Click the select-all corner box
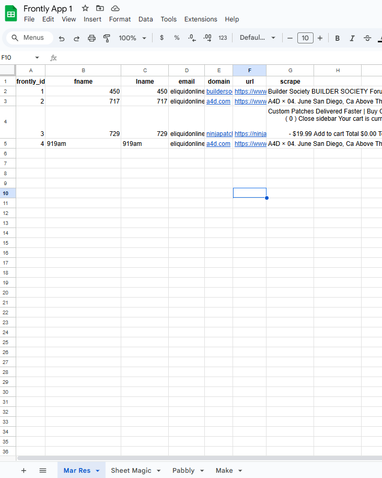The width and height of the screenshot is (382, 478). (8, 70)
